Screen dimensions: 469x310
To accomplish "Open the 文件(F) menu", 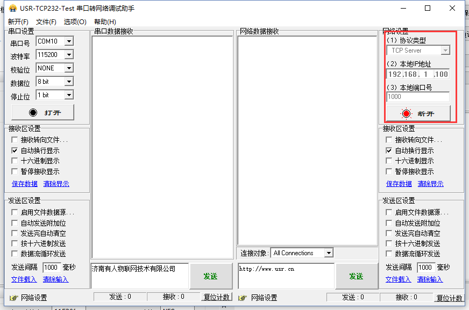I will tap(46, 22).
